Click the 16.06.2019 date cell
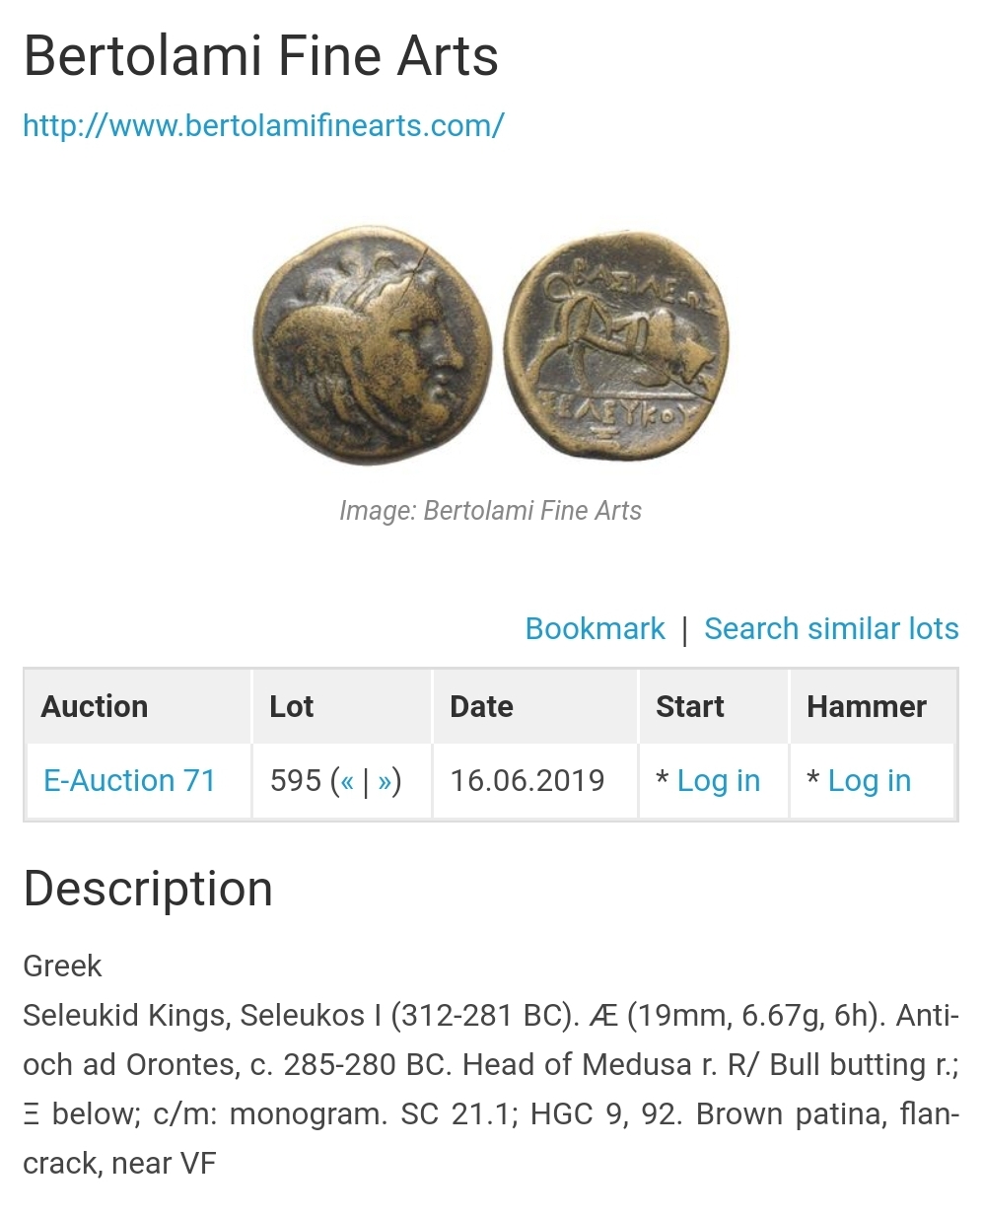The image size is (983, 1218). pyautogui.click(x=527, y=781)
